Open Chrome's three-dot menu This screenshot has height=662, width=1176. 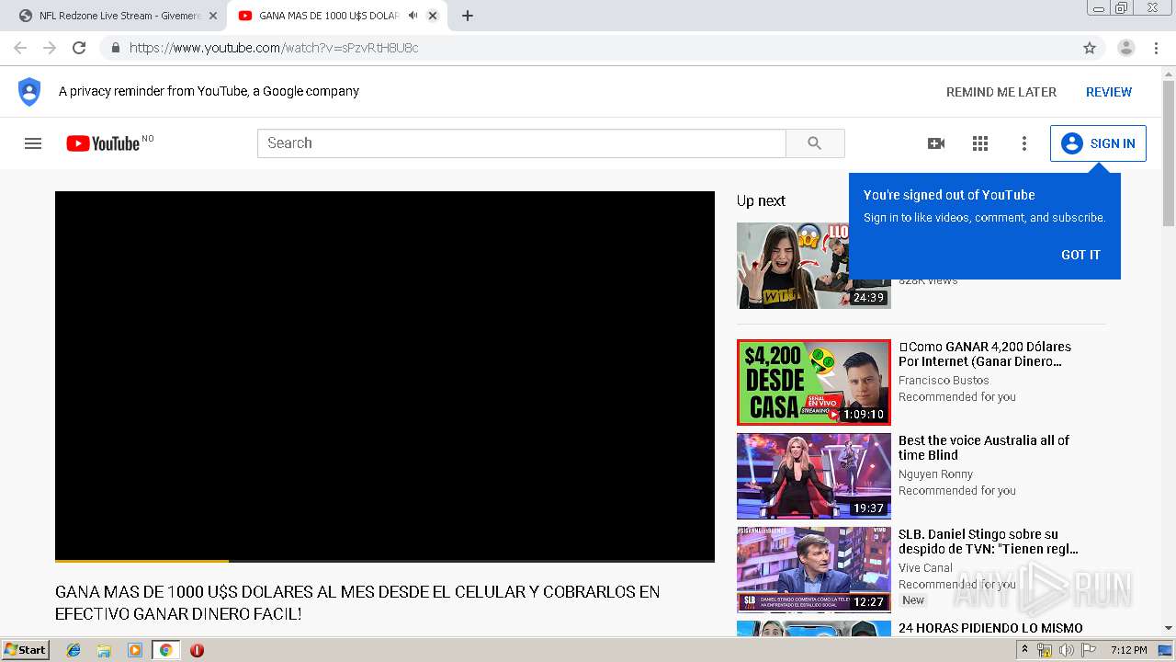point(1156,48)
